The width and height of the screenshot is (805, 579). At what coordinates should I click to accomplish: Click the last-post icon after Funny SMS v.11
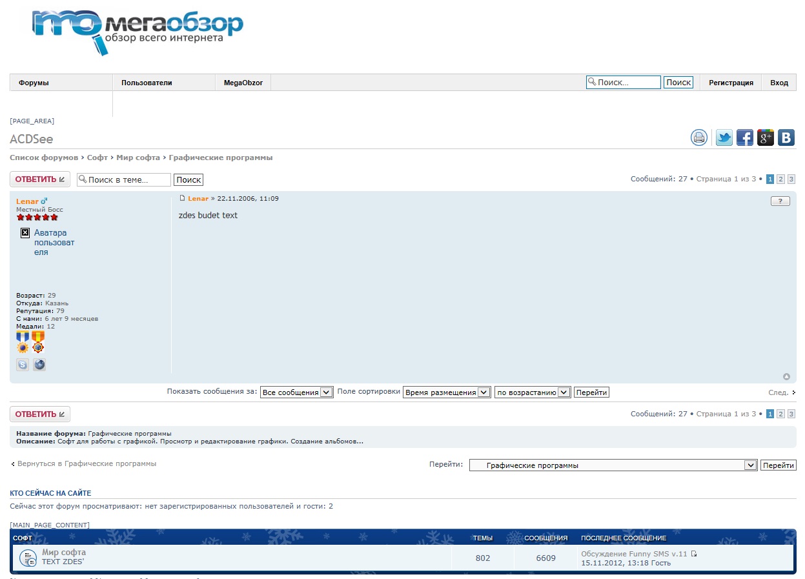pos(695,554)
